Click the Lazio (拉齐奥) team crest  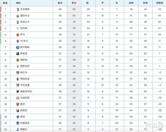pyautogui.click(x=18, y=28)
